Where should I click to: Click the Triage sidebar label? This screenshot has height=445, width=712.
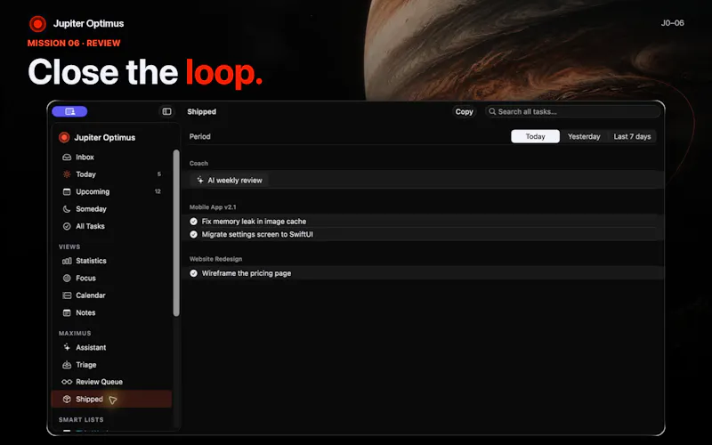click(86, 365)
